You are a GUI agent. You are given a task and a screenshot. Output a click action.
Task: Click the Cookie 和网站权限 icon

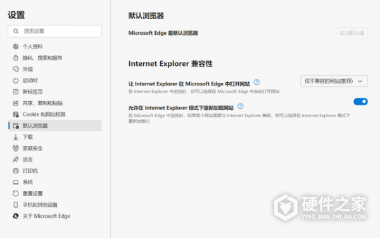16,115
